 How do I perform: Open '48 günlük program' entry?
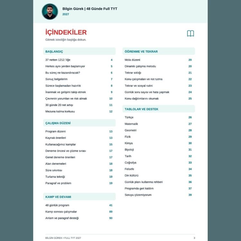pyautogui.click(x=79, y=205)
